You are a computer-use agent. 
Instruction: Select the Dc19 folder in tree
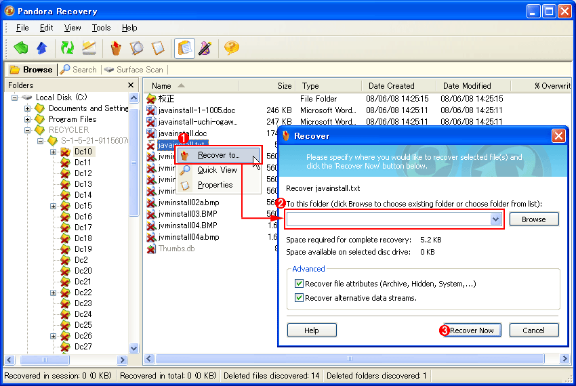point(83,249)
